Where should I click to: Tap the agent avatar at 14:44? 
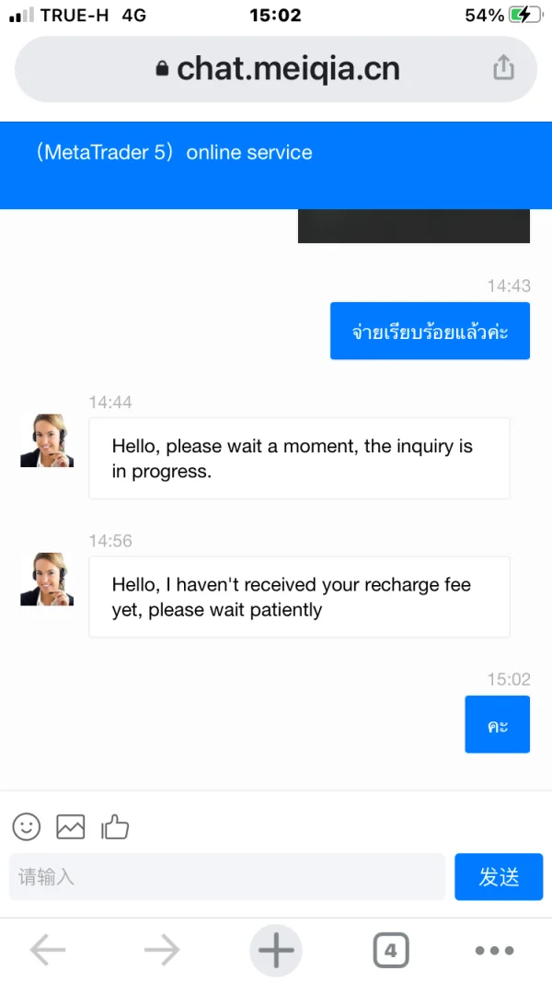[47, 440]
